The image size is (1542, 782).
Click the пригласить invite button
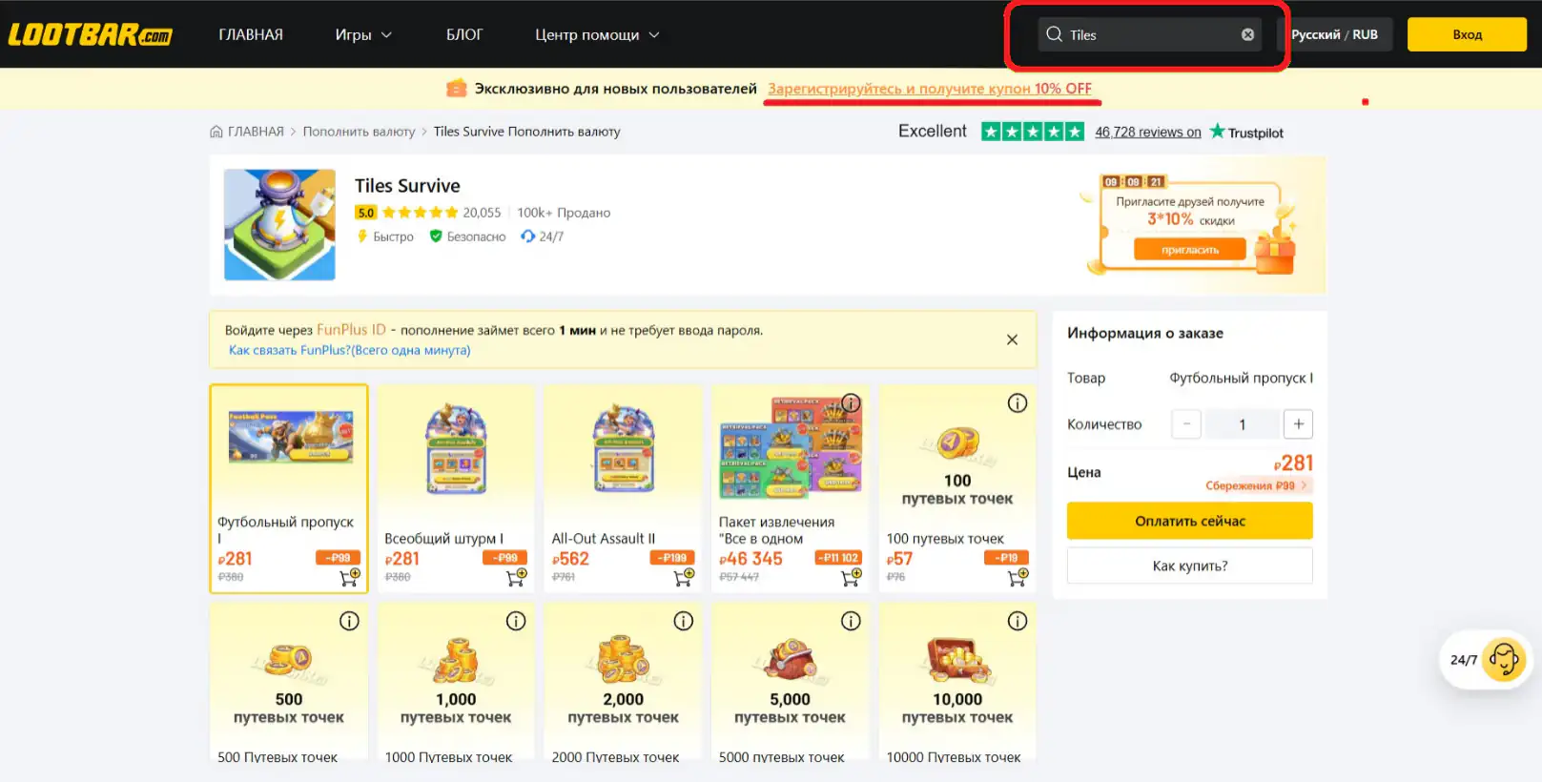tap(1189, 250)
